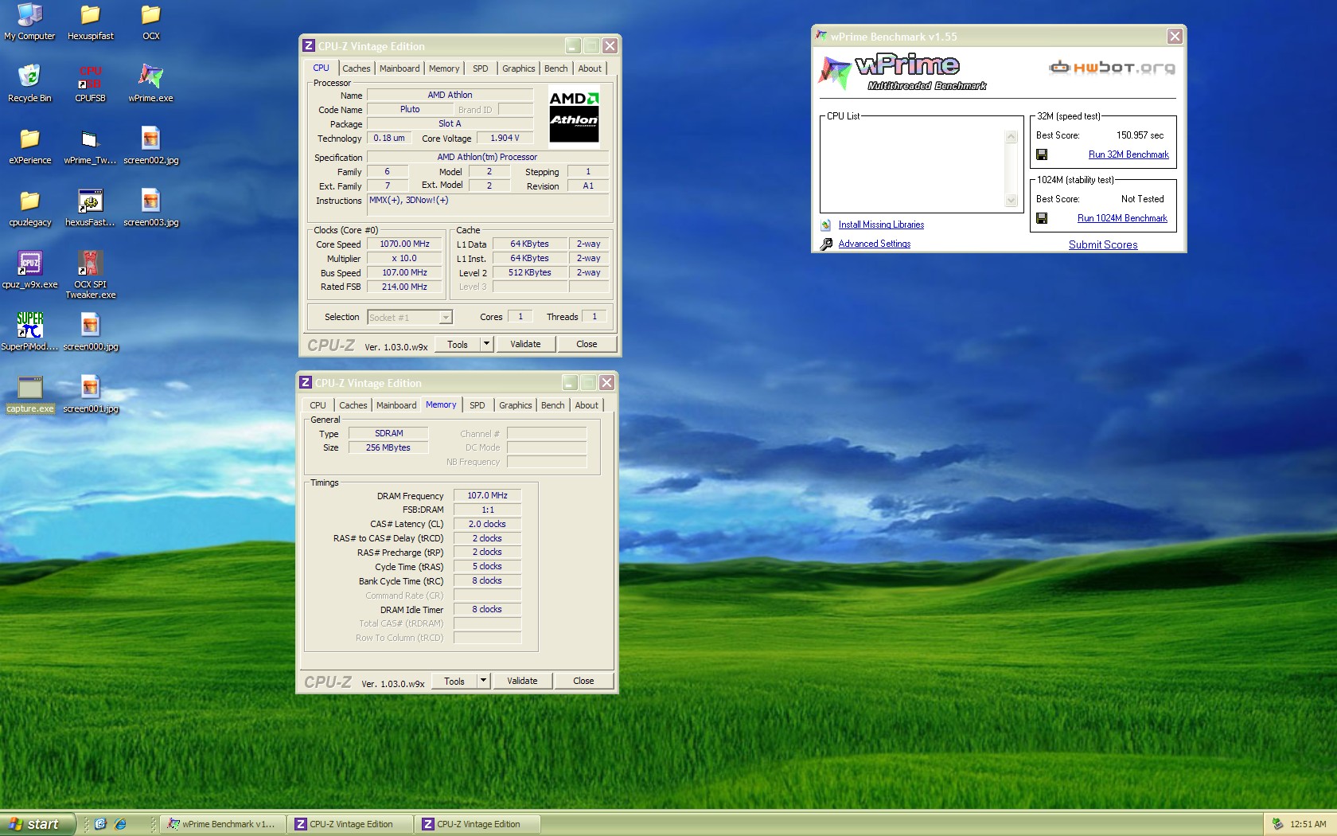Click the Install Missing Libraries icon in wPrime

pyautogui.click(x=826, y=225)
